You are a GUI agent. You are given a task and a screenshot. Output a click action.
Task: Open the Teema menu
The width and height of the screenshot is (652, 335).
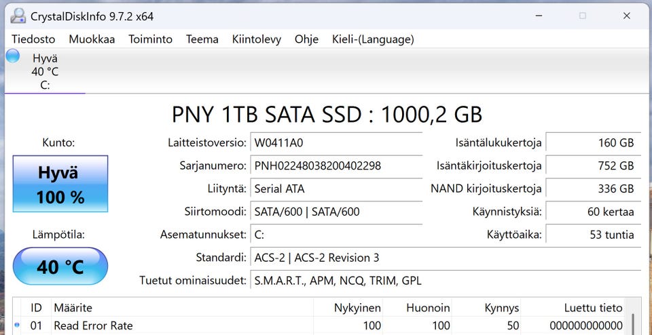[x=202, y=39]
